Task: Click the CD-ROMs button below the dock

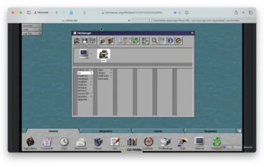Action: pos(132,150)
